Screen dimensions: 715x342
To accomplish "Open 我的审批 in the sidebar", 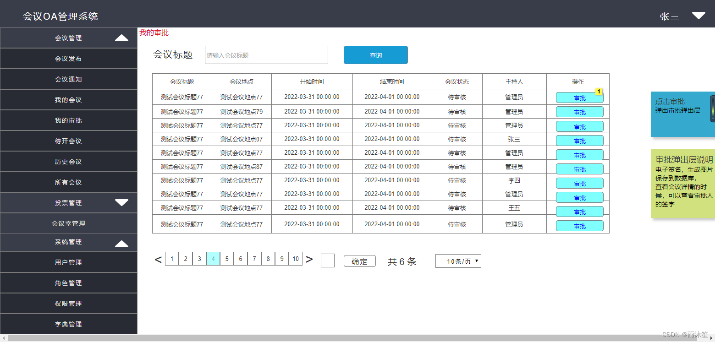I will coord(68,120).
